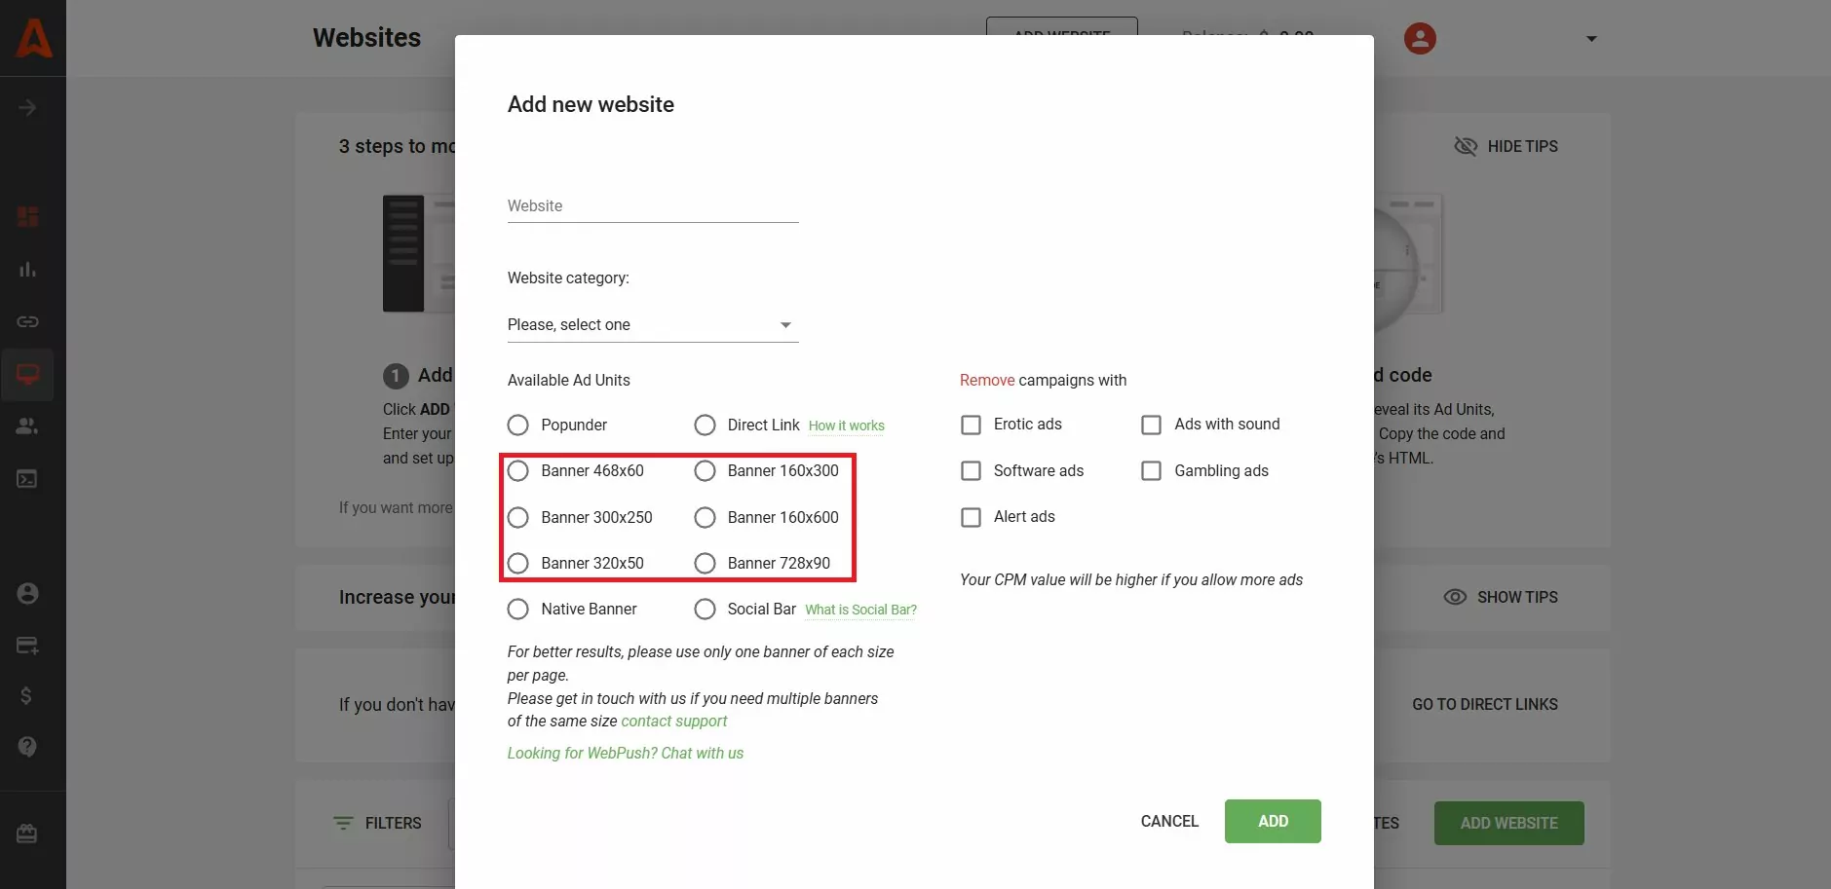This screenshot has height=889, width=1831.
Task: Click the gift box icon at sidebar bottom
Action: (x=27, y=833)
